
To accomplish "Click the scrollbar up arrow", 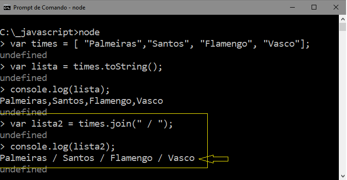I will 343,19.
